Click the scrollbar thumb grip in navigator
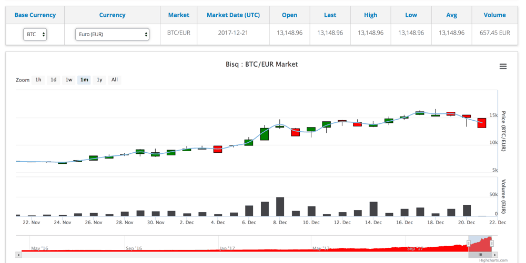Image resolution: width=526 pixels, height=263 pixels. (480, 255)
